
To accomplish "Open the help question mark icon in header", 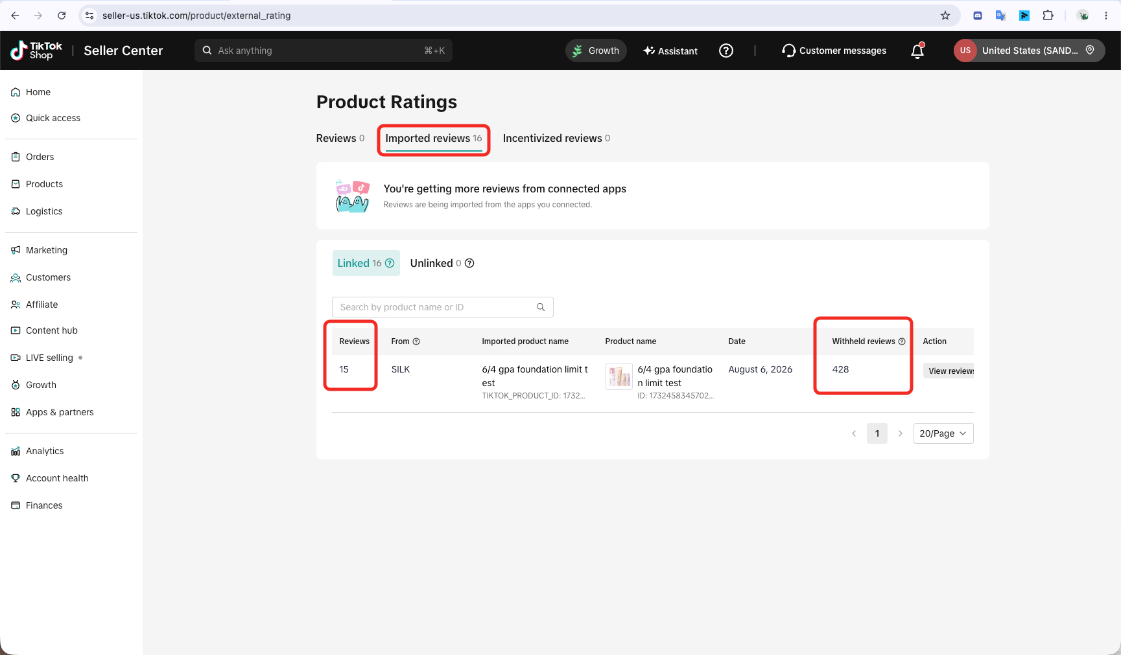I will coord(726,51).
